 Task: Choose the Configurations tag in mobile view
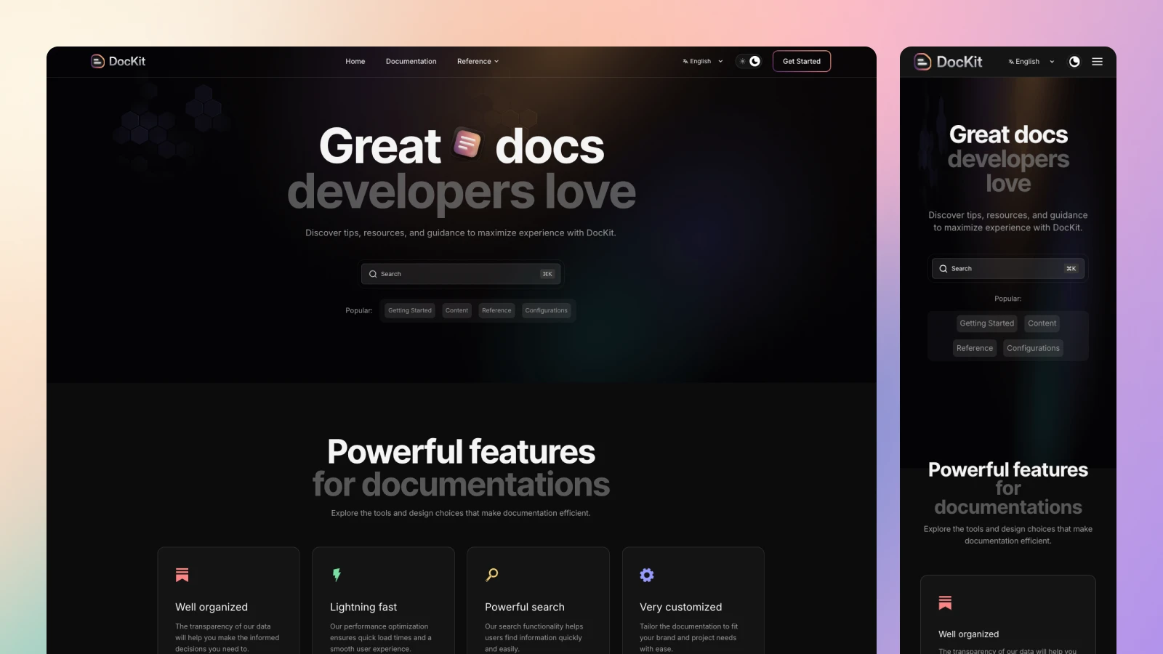(1033, 348)
